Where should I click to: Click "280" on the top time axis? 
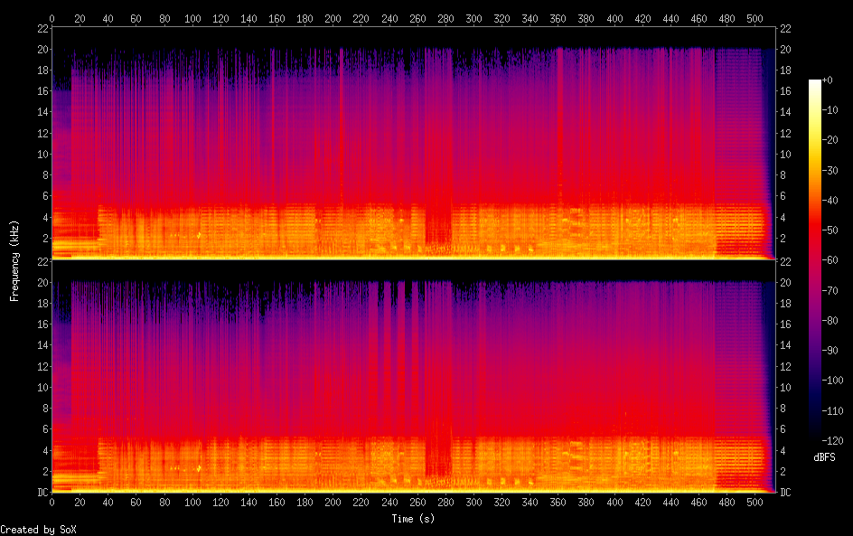tap(445, 18)
